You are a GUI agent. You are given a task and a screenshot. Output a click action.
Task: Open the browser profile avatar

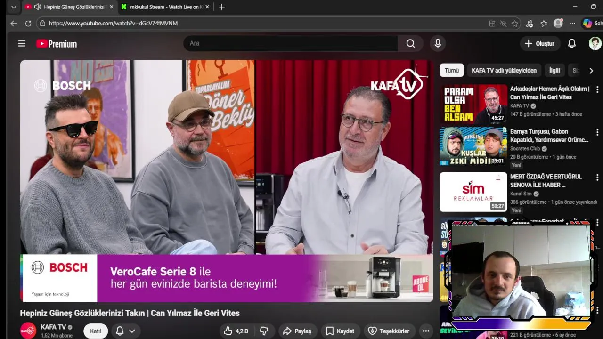pyautogui.click(x=558, y=23)
